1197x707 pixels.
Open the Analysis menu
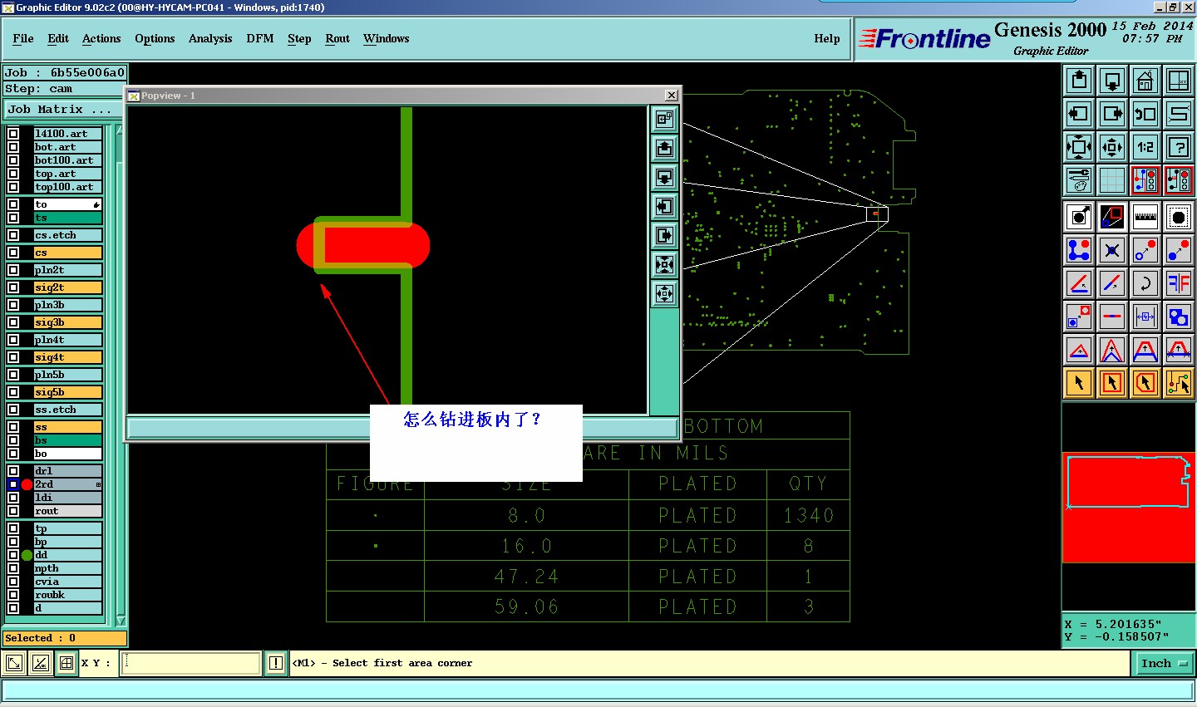[210, 38]
